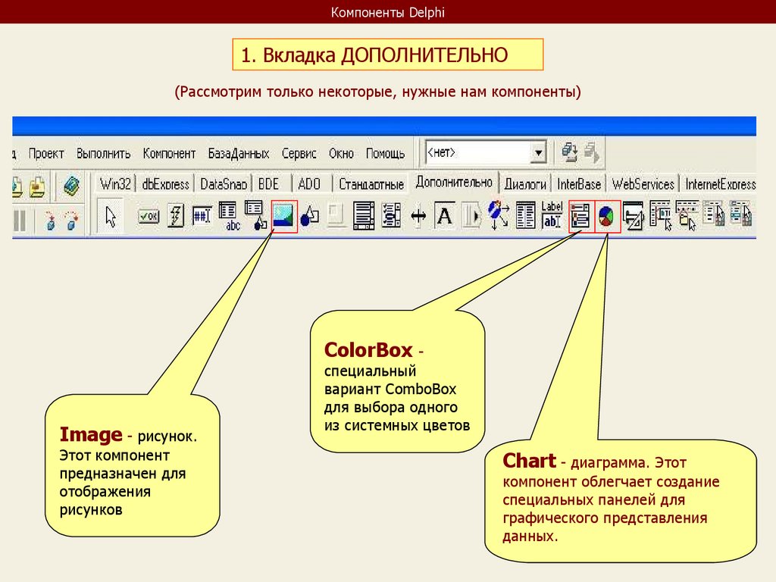Select the ActionToolBar component icon
The height and width of the screenshot is (582, 776).
click(x=687, y=216)
